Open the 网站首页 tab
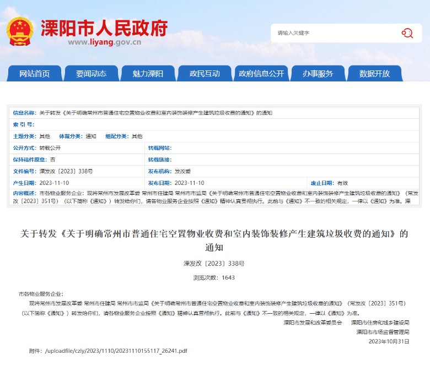The image size is (430, 377). pyautogui.click(x=35, y=73)
